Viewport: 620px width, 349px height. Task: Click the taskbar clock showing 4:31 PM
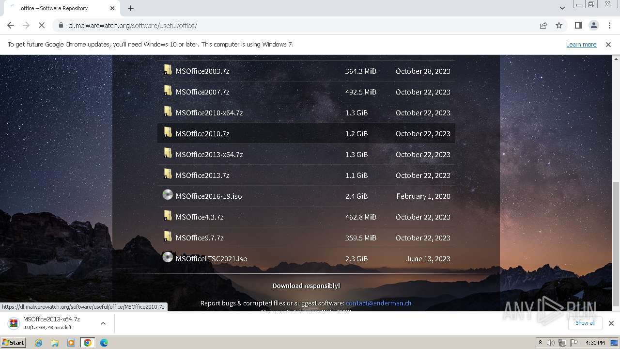click(x=595, y=343)
